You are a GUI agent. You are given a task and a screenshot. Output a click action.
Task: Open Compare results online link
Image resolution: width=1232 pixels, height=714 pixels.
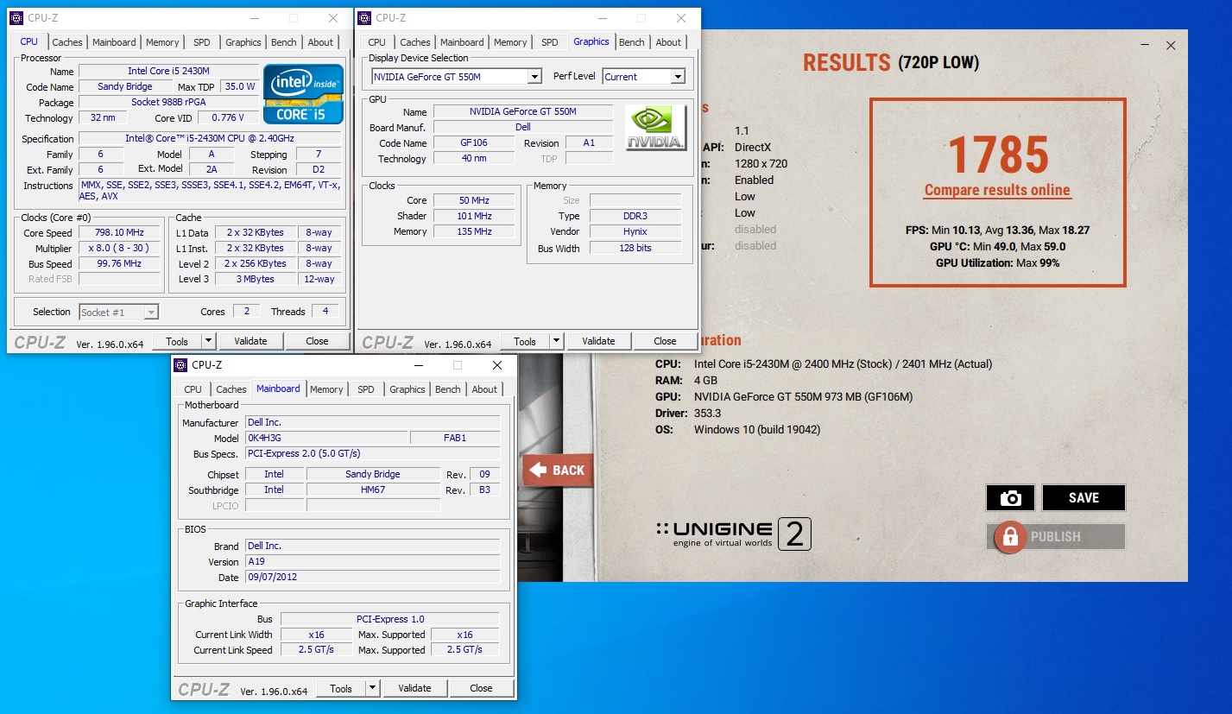[x=997, y=191]
